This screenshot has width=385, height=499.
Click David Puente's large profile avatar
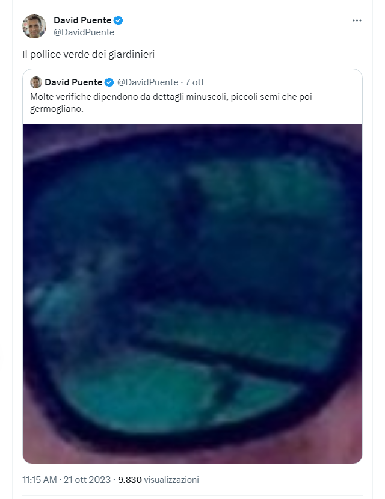point(35,26)
